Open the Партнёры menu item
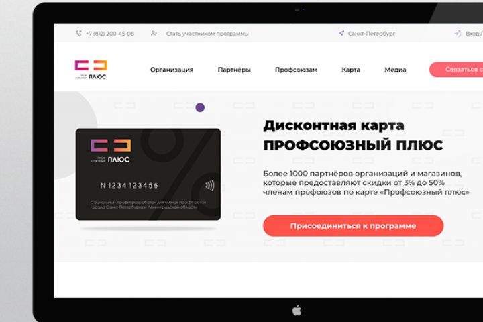483x322 pixels. (x=234, y=70)
